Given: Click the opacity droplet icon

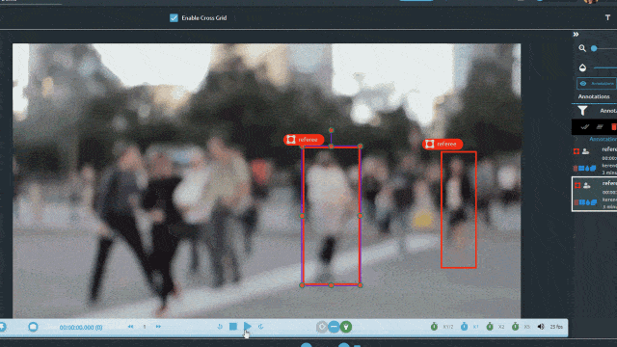Looking at the screenshot, I should pyautogui.click(x=582, y=67).
